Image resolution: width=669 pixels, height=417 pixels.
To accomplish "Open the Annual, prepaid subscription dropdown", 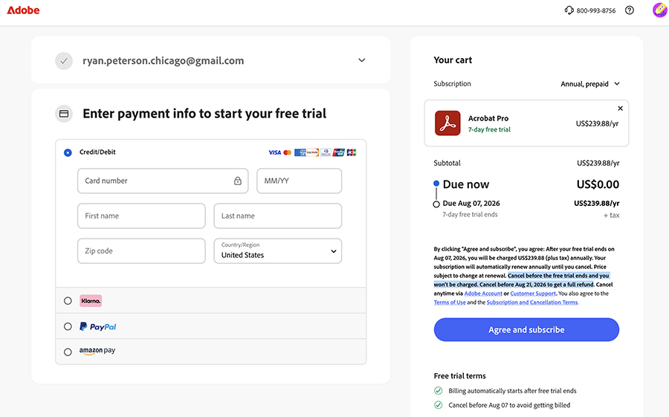I will [590, 84].
